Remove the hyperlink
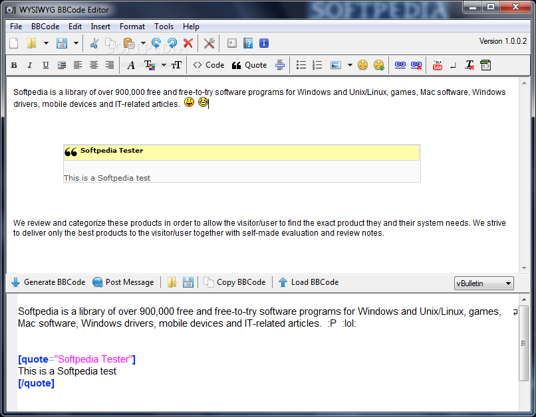 click(x=416, y=65)
